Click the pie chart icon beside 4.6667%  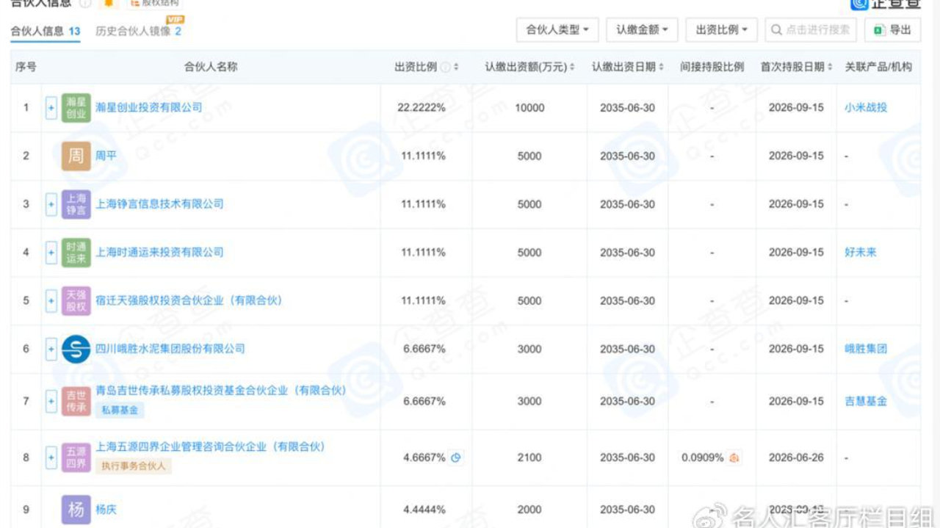click(x=456, y=458)
